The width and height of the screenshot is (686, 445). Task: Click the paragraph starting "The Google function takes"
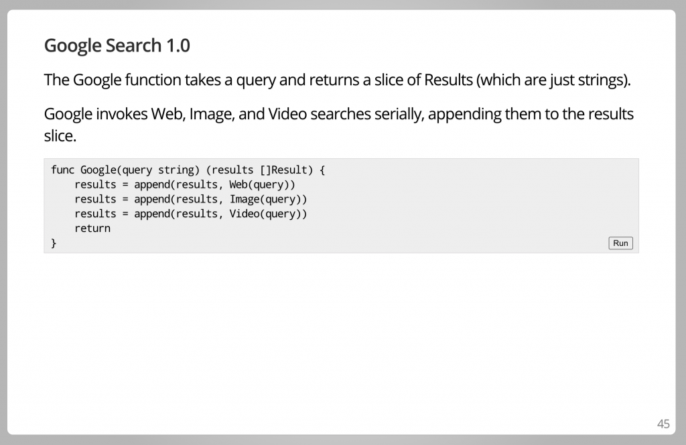[x=338, y=80]
